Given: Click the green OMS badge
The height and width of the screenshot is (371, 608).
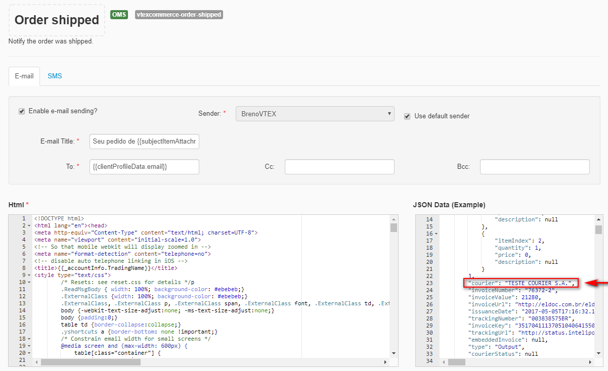Looking at the screenshot, I should point(119,15).
